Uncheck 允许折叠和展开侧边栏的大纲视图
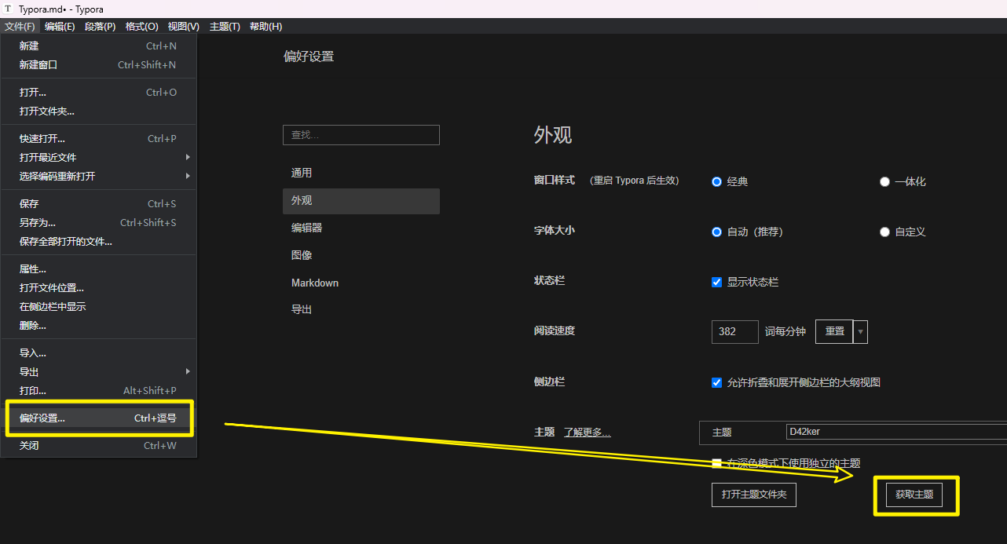 coord(716,382)
